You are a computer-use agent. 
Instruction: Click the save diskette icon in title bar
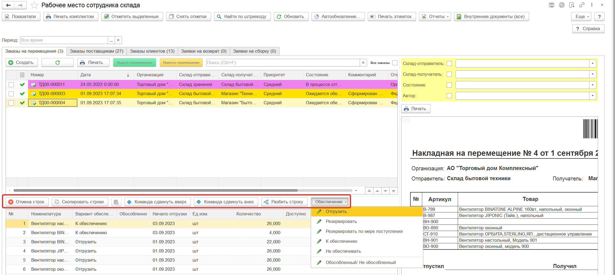551,5
